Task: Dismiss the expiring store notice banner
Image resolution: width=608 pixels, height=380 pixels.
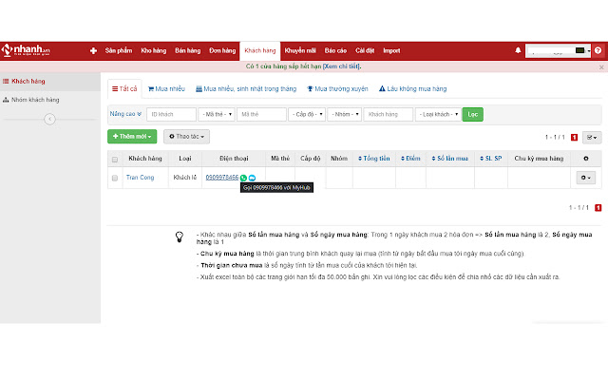Action: click(x=600, y=67)
